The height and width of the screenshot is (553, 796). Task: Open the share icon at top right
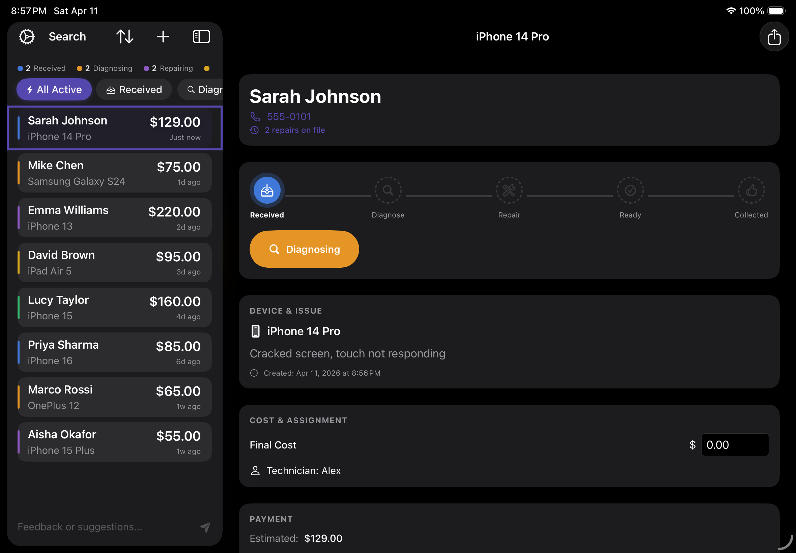pos(774,36)
